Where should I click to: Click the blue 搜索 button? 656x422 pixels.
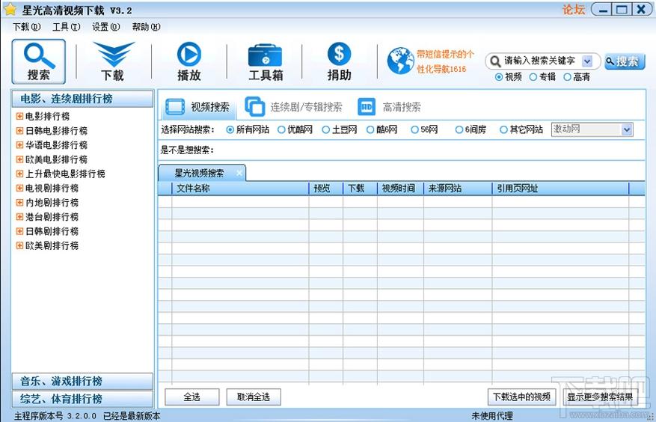pyautogui.click(x=625, y=61)
